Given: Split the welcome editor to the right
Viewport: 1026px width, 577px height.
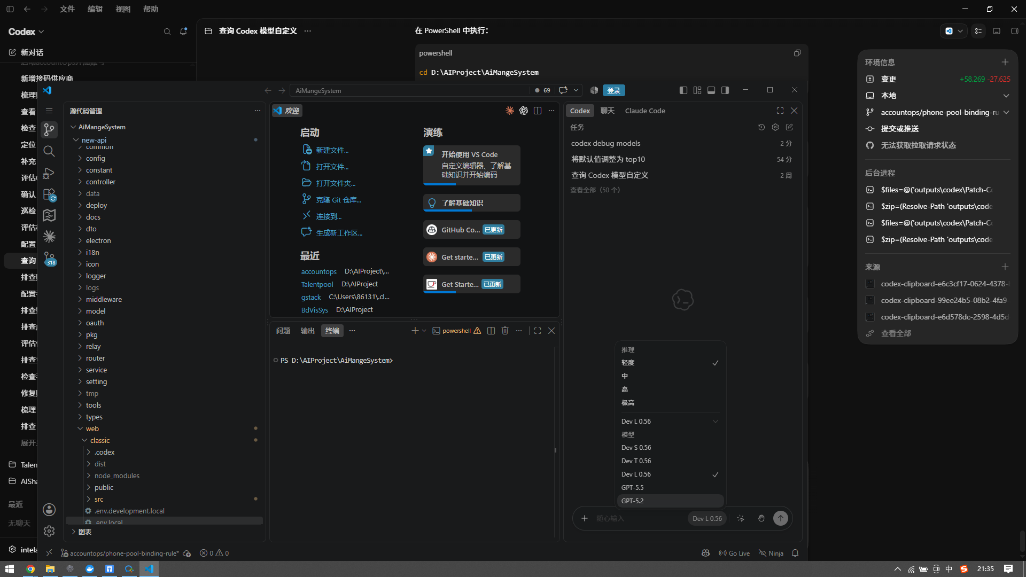Looking at the screenshot, I should tap(538, 111).
